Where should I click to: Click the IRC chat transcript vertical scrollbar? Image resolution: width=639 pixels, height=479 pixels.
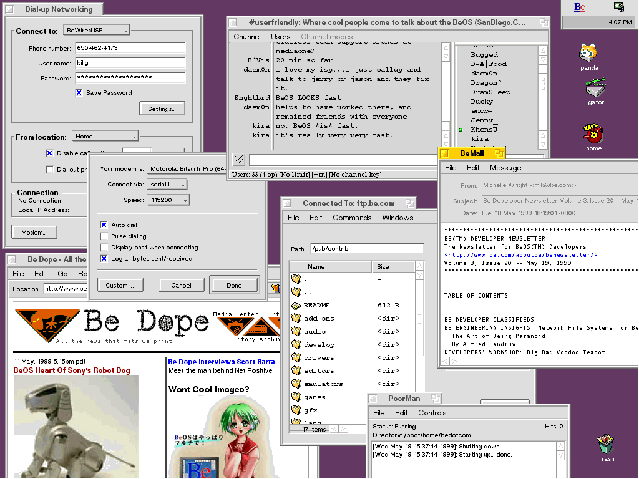[x=446, y=95]
